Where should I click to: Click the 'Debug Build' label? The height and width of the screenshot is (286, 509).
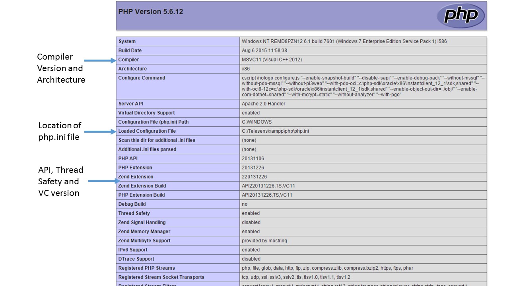132,204
